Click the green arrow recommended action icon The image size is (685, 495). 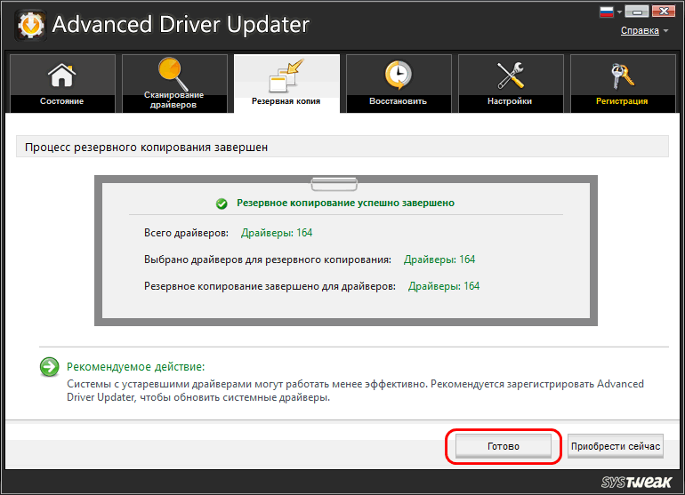click(49, 367)
